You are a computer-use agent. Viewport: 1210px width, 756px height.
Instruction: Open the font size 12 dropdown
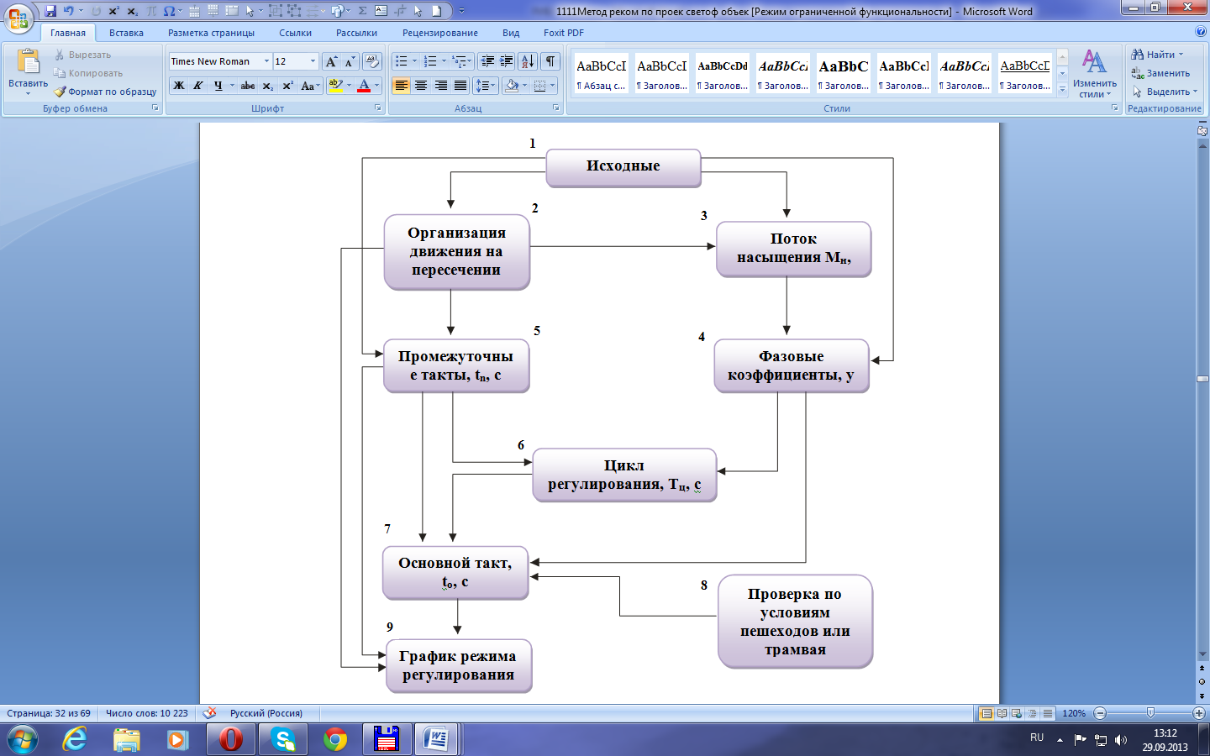click(x=313, y=61)
